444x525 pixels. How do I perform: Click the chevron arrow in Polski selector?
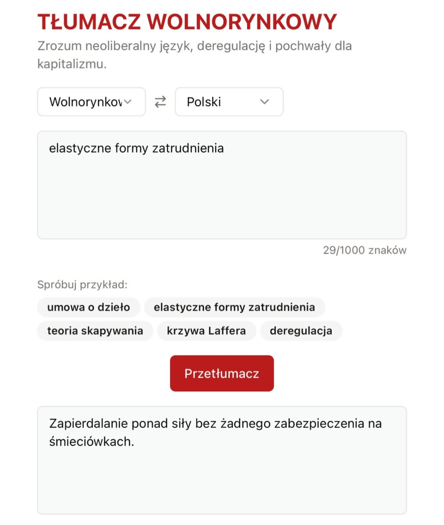click(265, 102)
